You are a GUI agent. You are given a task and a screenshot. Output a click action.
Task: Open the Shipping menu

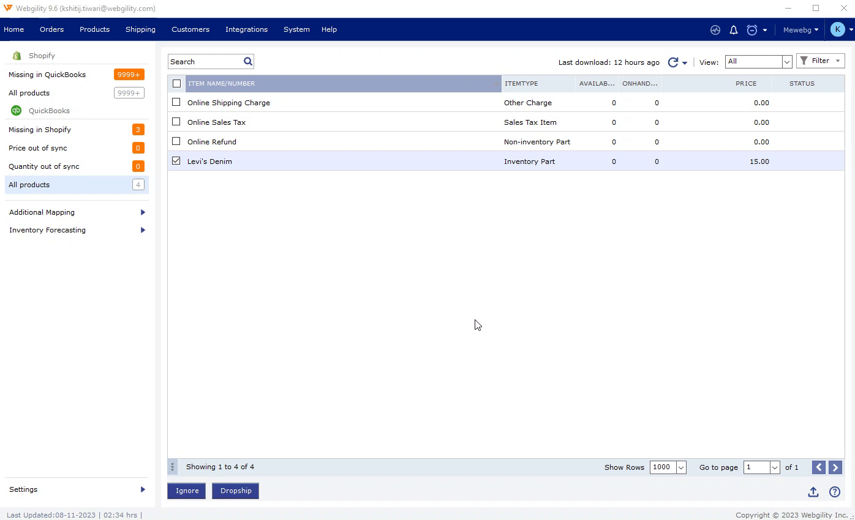[x=140, y=29]
